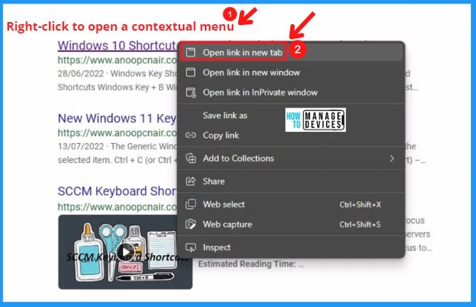Click the anoopcnair URL under Windows 11 result
Viewport: 476px width, 307px height.
coord(117,132)
